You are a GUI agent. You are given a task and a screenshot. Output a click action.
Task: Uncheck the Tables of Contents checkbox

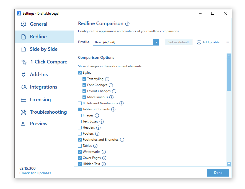click(80, 110)
